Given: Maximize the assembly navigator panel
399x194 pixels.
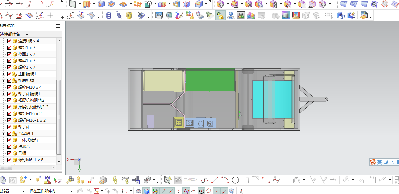Looking at the screenshot, I should (x=58, y=26).
